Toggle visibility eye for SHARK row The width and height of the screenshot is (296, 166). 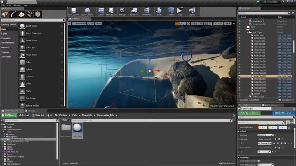pos(240,94)
